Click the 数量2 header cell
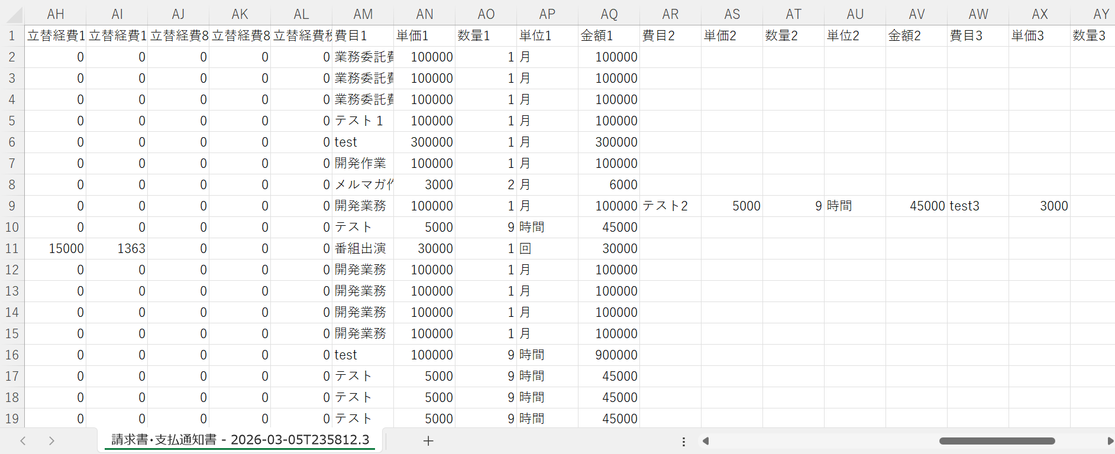1115x454 pixels. [794, 35]
